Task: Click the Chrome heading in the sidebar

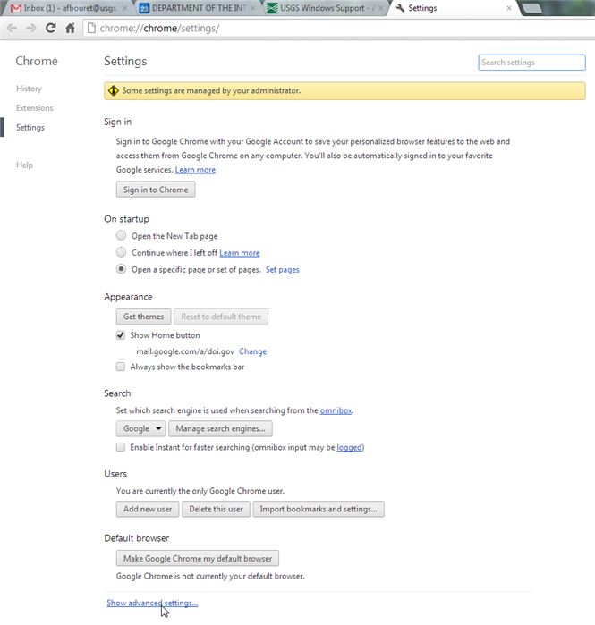Action: click(37, 61)
